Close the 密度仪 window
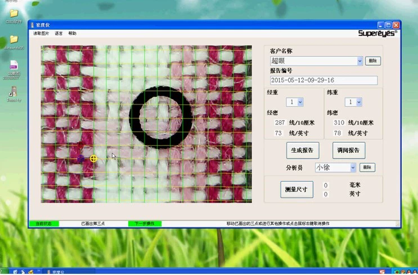This screenshot has width=418, height=275. pyautogui.click(x=396, y=25)
